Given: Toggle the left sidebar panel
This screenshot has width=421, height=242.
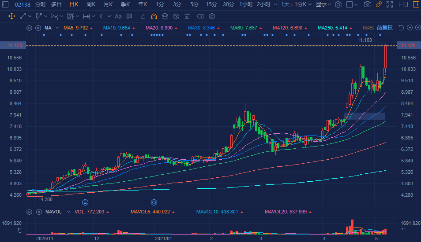Looking at the screenshot, I should click(5, 4).
